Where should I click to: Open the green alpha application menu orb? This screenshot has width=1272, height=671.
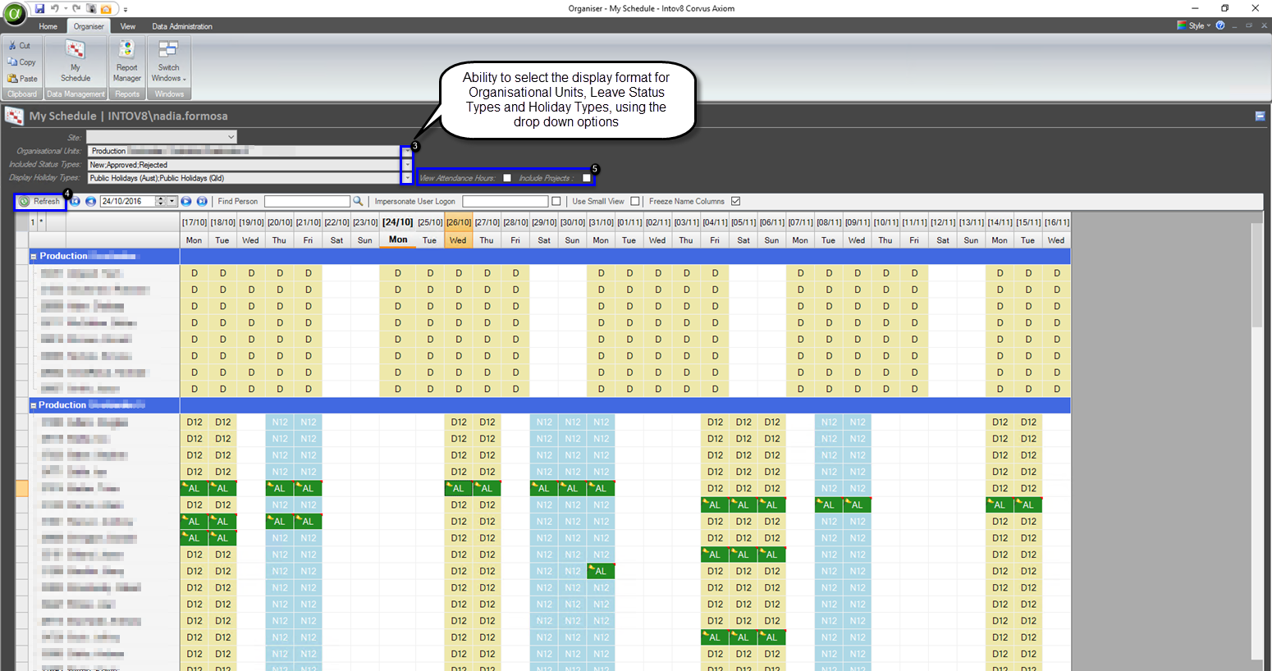pyautogui.click(x=15, y=15)
